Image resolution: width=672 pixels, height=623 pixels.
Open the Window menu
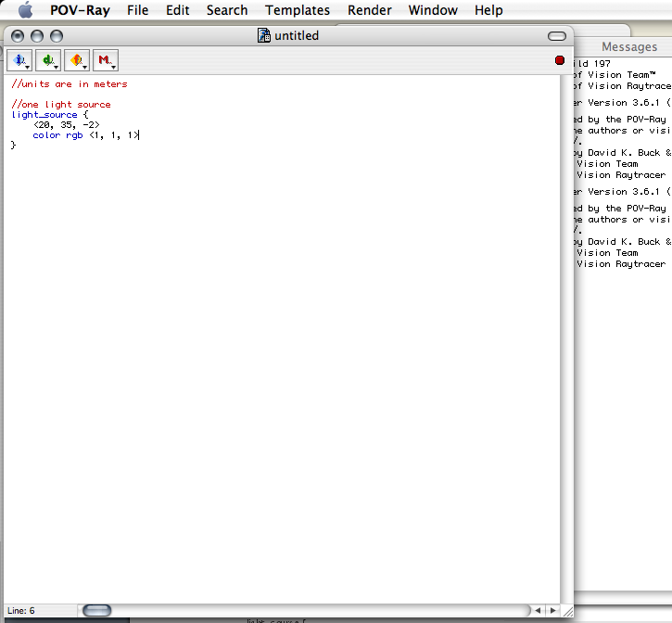(433, 10)
